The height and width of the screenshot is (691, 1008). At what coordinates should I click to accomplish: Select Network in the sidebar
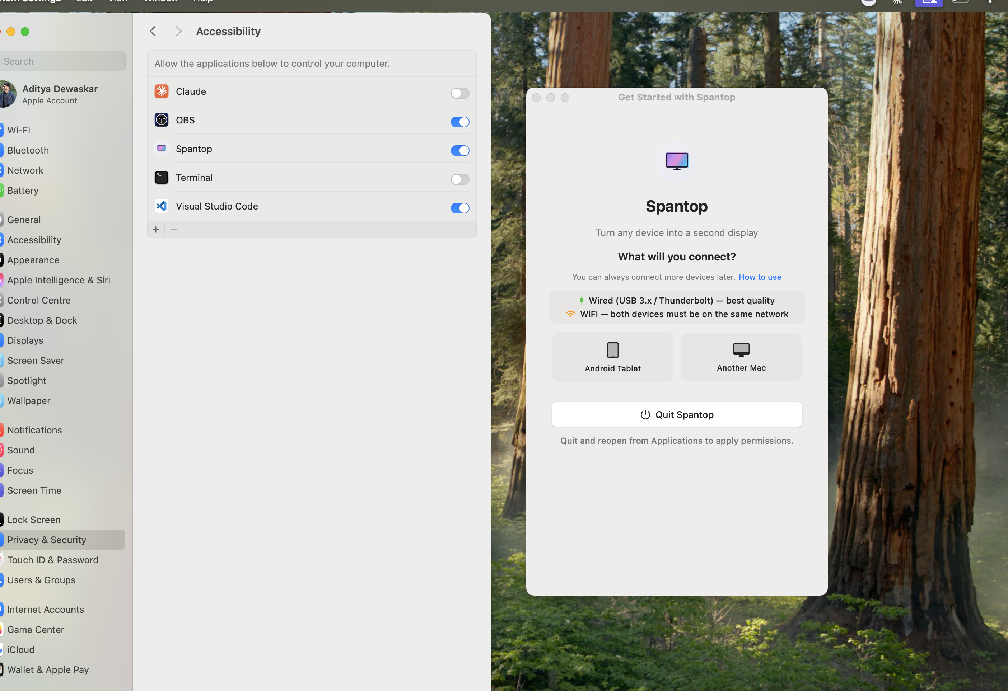point(62,170)
